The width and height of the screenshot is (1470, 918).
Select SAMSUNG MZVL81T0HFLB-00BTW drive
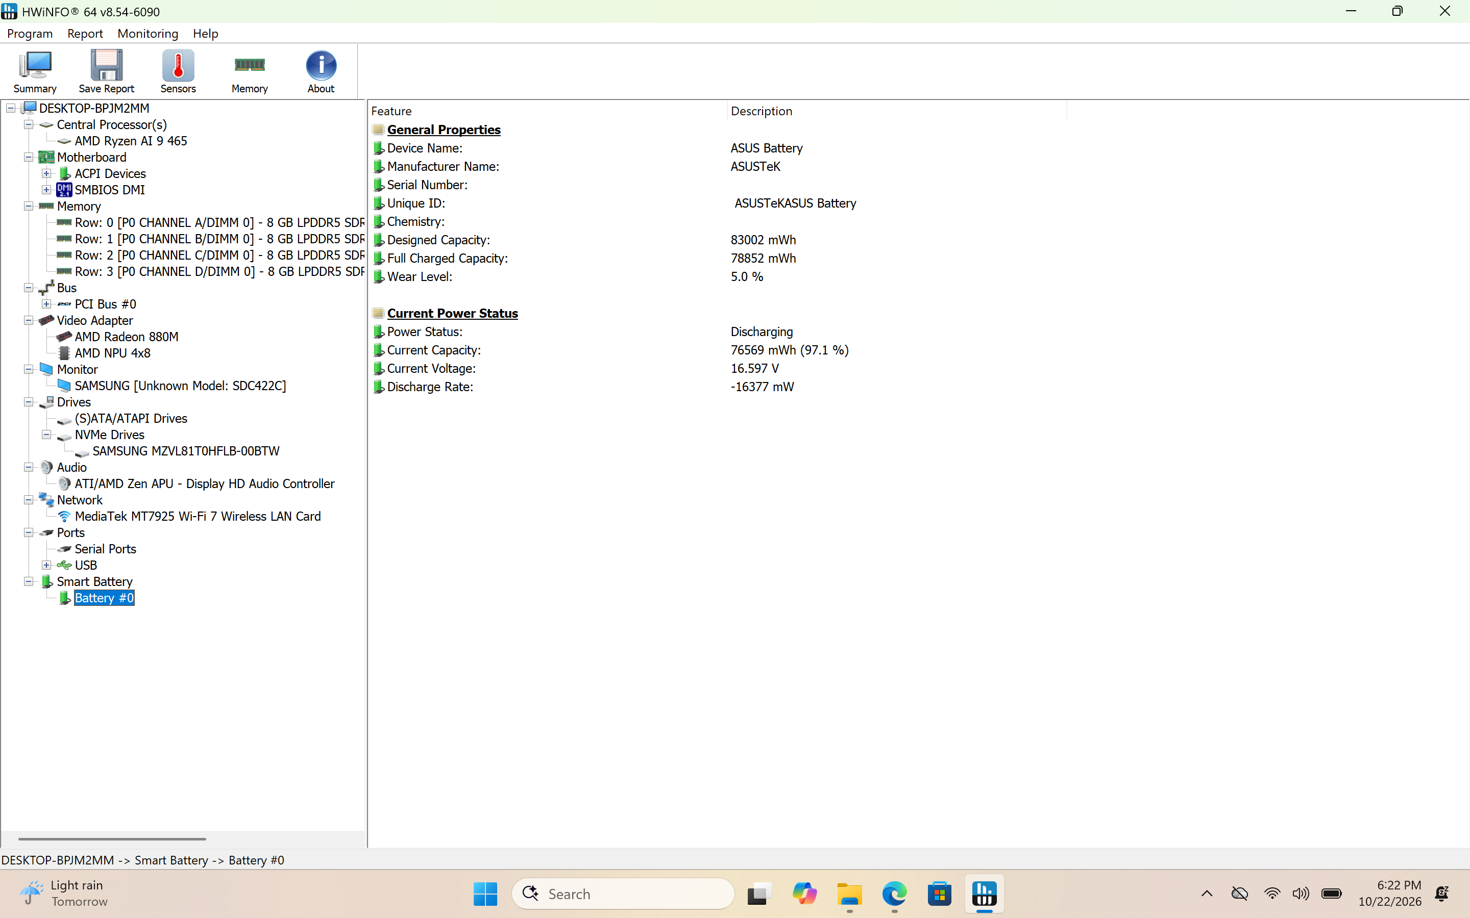[186, 451]
